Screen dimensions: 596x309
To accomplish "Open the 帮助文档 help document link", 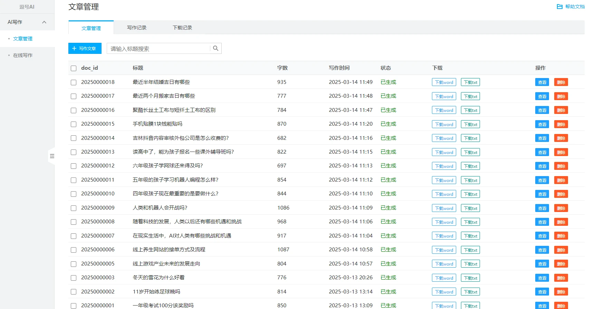I will [571, 7].
